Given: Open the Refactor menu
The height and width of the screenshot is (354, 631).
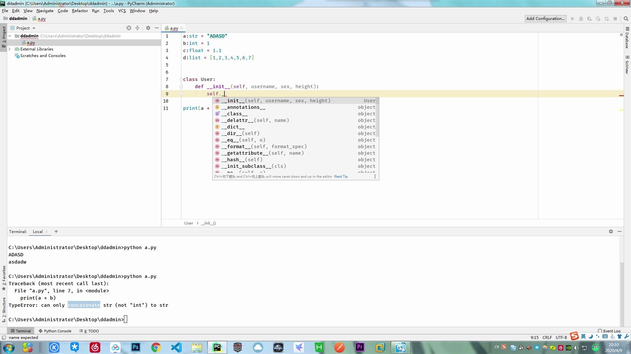Looking at the screenshot, I should (x=80, y=10).
